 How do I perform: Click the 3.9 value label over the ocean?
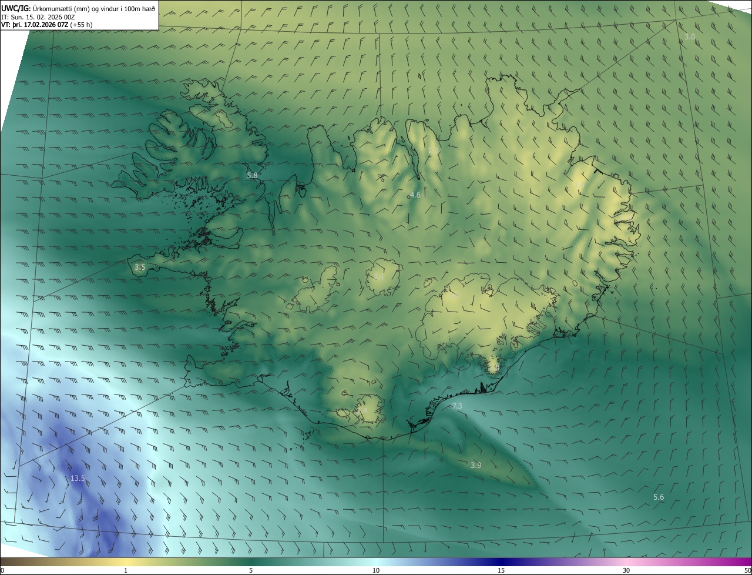(476, 465)
